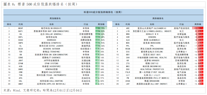
Task: Click the 达乐(DOLLAR GENERAL) name cell
Action: pos(52,34)
